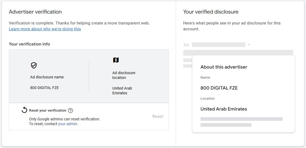The height and width of the screenshot is (148, 306).
Task: Click the '800 DIGITAL FZE' name in the About this advertiser card
Action: [219, 88]
